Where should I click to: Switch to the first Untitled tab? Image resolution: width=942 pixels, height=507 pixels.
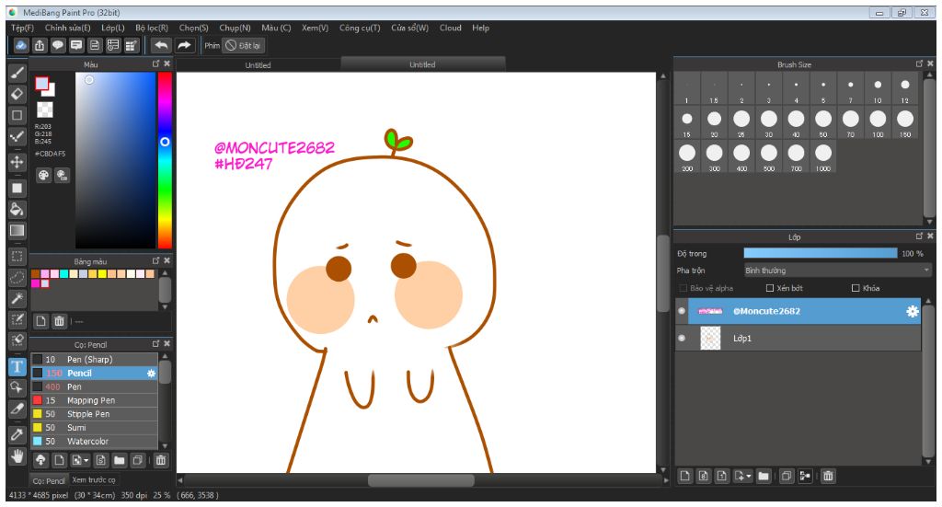point(258,65)
